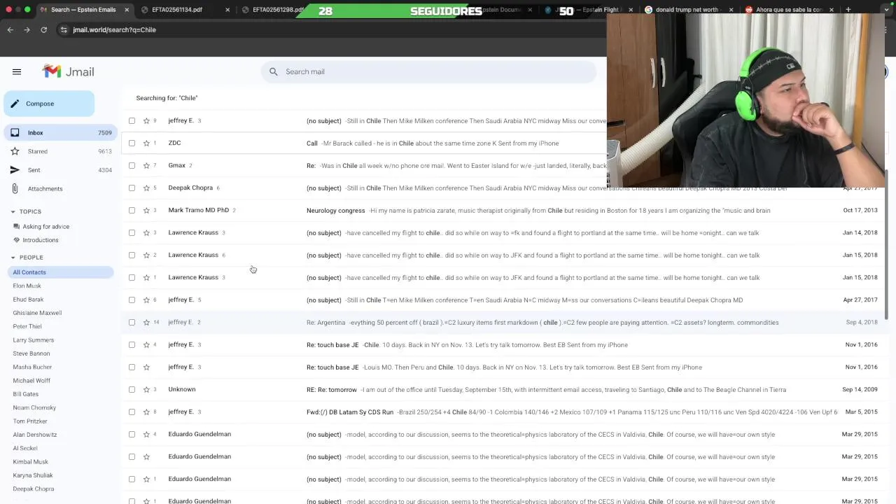Viewport: 896px width, 504px height.
Task: Check the Deepak Chopra email checkbox
Action: (132, 188)
